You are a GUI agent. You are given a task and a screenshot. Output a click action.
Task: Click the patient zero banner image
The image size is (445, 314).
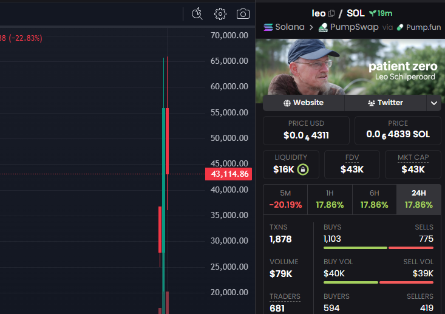[x=350, y=67]
